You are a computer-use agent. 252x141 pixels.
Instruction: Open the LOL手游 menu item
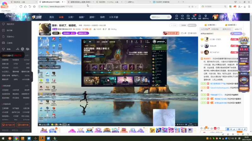click(x=114, y=17)
